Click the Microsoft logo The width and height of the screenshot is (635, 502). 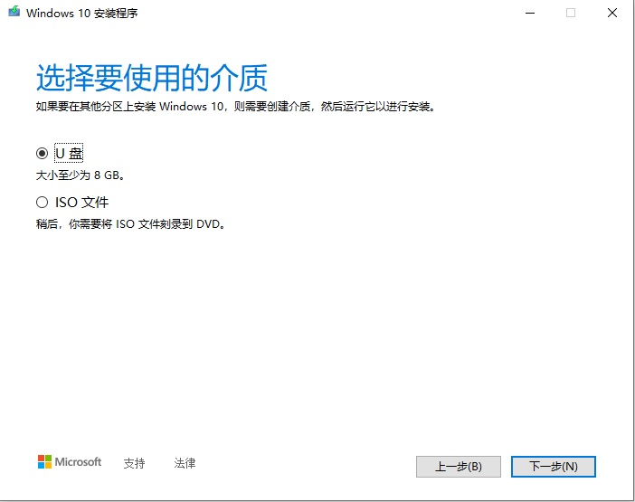point(70,462)
